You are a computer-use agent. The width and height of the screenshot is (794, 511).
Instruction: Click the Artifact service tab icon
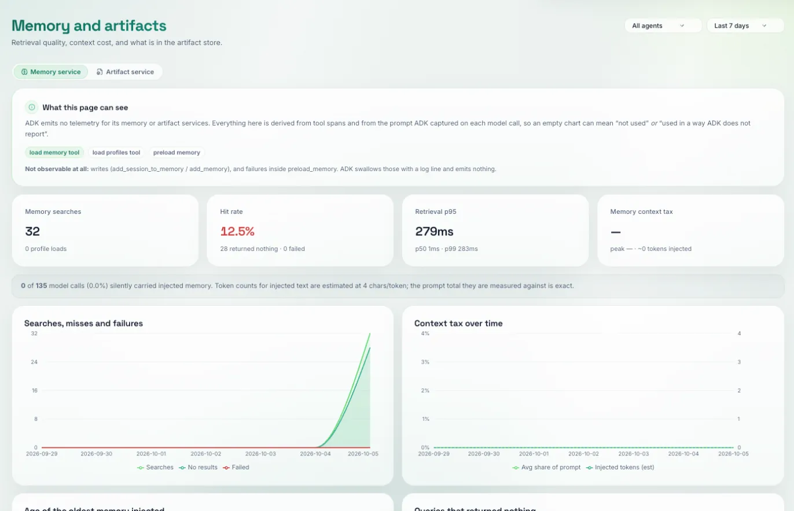100,72
